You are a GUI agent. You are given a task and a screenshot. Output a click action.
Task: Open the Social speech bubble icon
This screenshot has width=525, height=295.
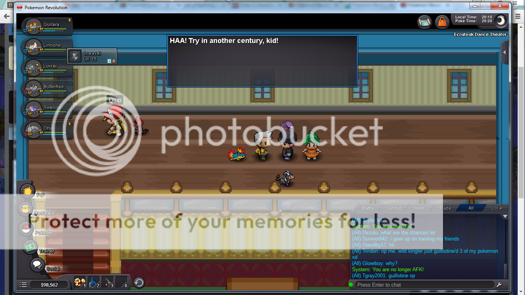tap(37, 265)
